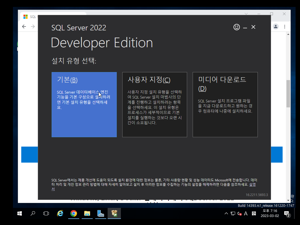The image size is (300, 225).
Task: Select the 기본(B) basic installation tile
Action: (x=84, y=104)
